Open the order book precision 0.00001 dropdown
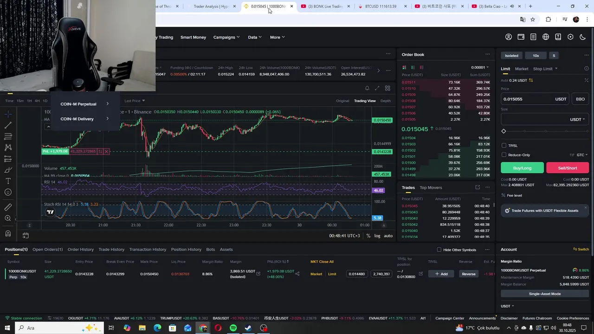The height and width of the screenshot is (334, 594). coord(480,67)
